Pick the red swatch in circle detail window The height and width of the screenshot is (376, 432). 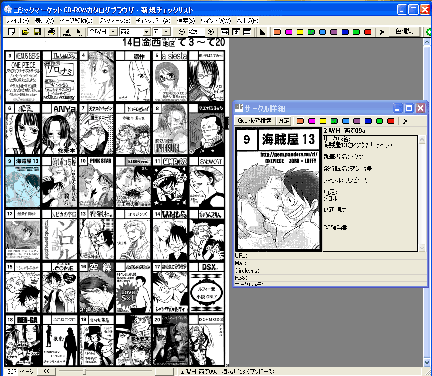point(391,121)
